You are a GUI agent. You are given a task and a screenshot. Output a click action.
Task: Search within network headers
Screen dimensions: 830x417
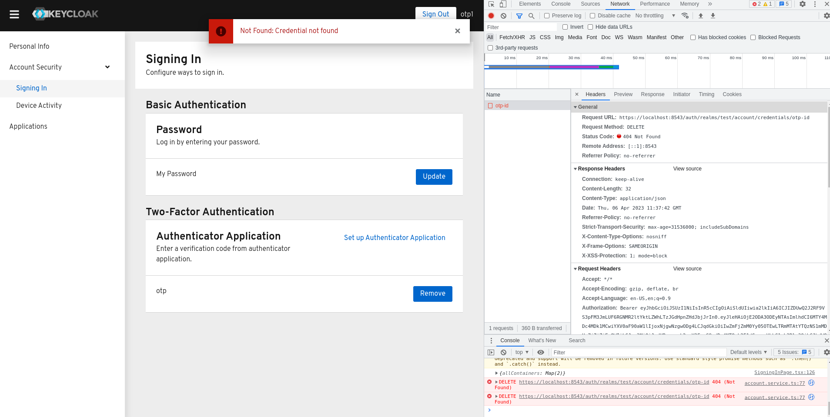click(532, 16)
